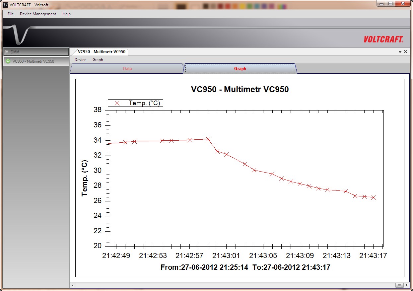The image size is (413, 291).
Task: Close the VC950 document panel
Action: 405,52
